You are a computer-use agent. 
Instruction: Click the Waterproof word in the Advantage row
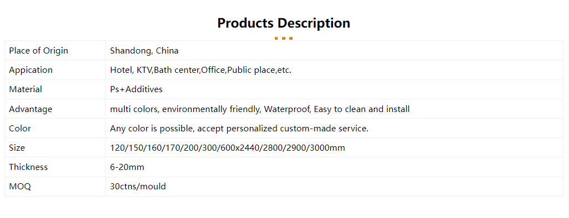[287, 109]
